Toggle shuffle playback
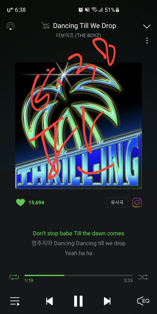The width and height of the screenshot is (157, 314). [143, 277]
